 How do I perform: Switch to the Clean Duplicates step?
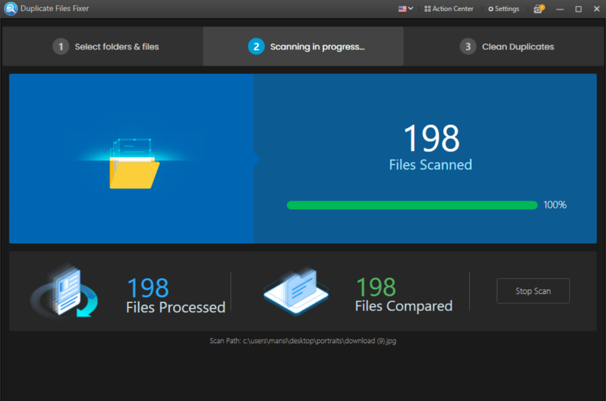(504, 46)
